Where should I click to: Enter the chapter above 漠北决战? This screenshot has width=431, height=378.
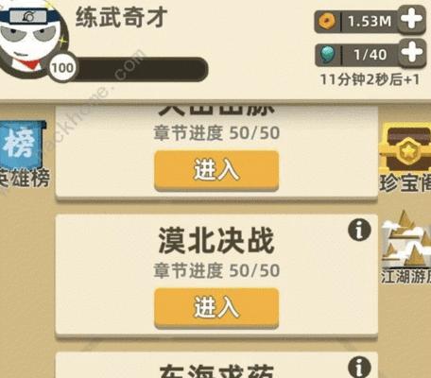tap(216, 170)
